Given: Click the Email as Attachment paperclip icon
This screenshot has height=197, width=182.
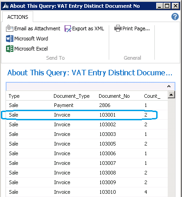Looking at the screenshot, I should point(10,28).
